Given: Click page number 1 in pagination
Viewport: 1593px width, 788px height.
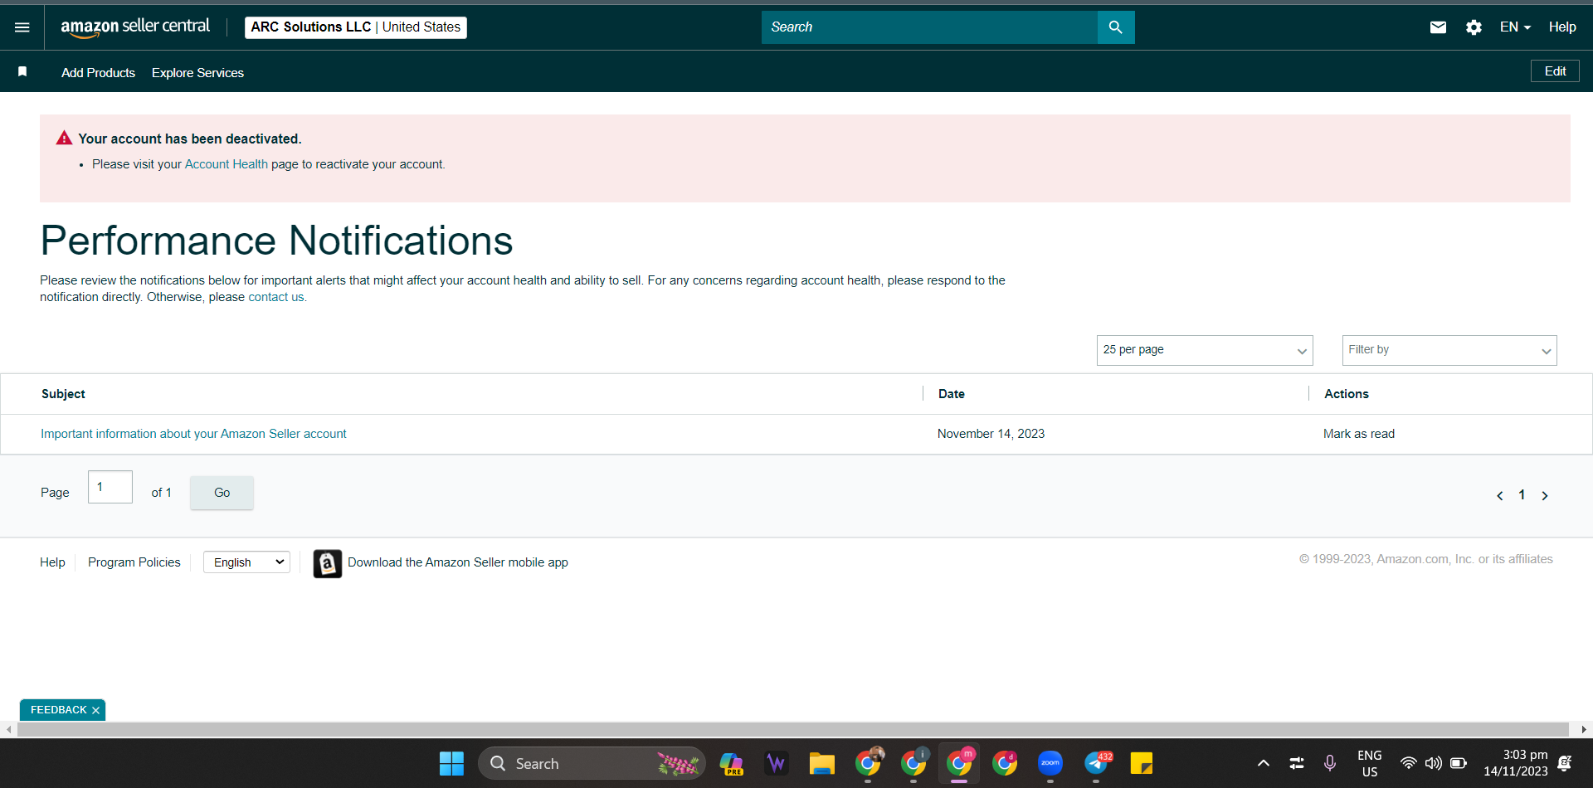Looking at the screenshot, I should [1522, 495].
